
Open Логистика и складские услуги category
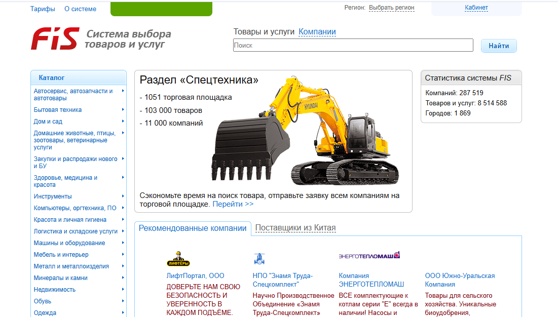(76, 231)
